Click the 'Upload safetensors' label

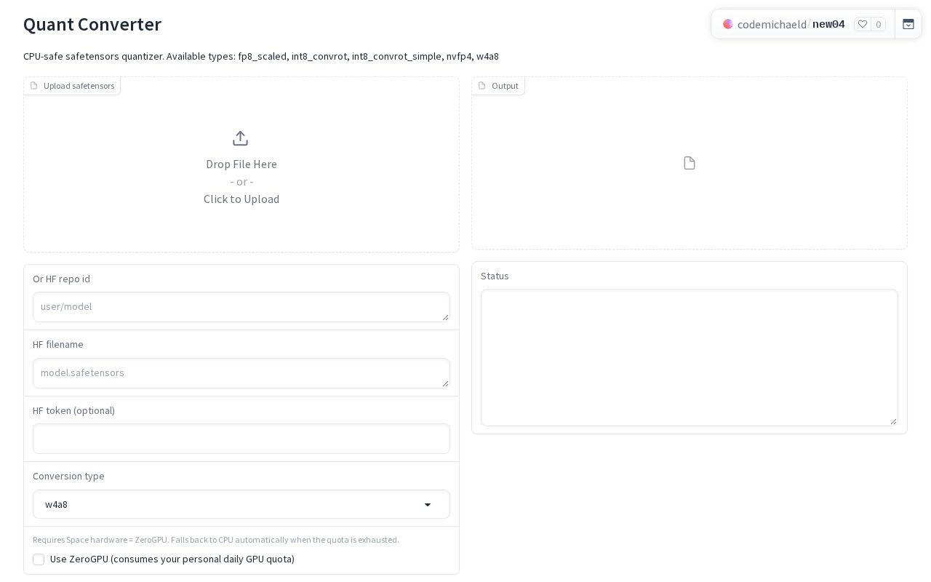coord(79,86)
